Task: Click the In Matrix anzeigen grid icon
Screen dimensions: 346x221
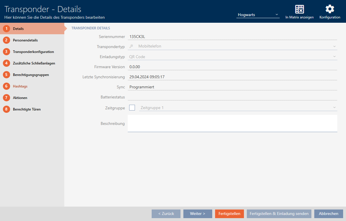Action: 300,9
